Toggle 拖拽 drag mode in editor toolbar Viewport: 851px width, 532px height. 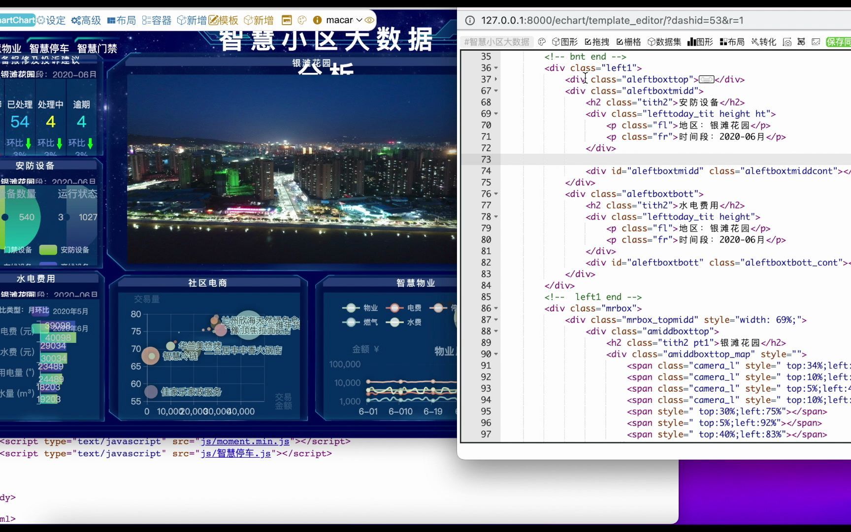597,42
